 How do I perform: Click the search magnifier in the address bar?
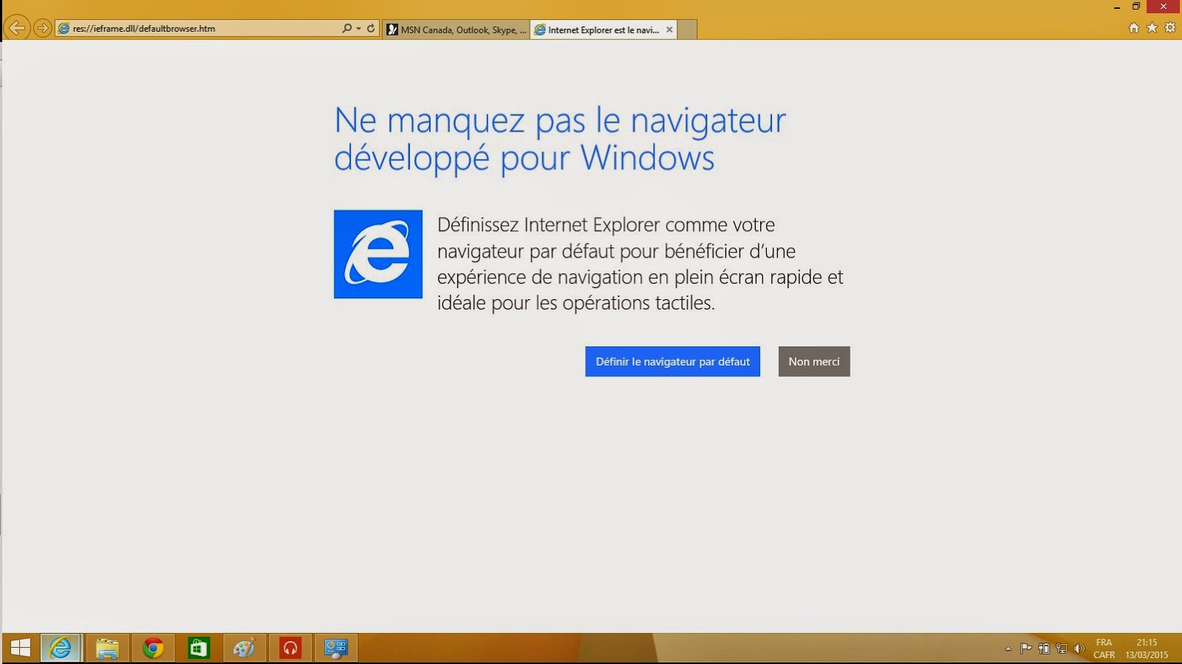(x=346, y=28)
